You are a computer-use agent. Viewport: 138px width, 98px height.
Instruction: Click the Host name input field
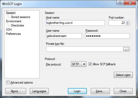coord(75,23)
